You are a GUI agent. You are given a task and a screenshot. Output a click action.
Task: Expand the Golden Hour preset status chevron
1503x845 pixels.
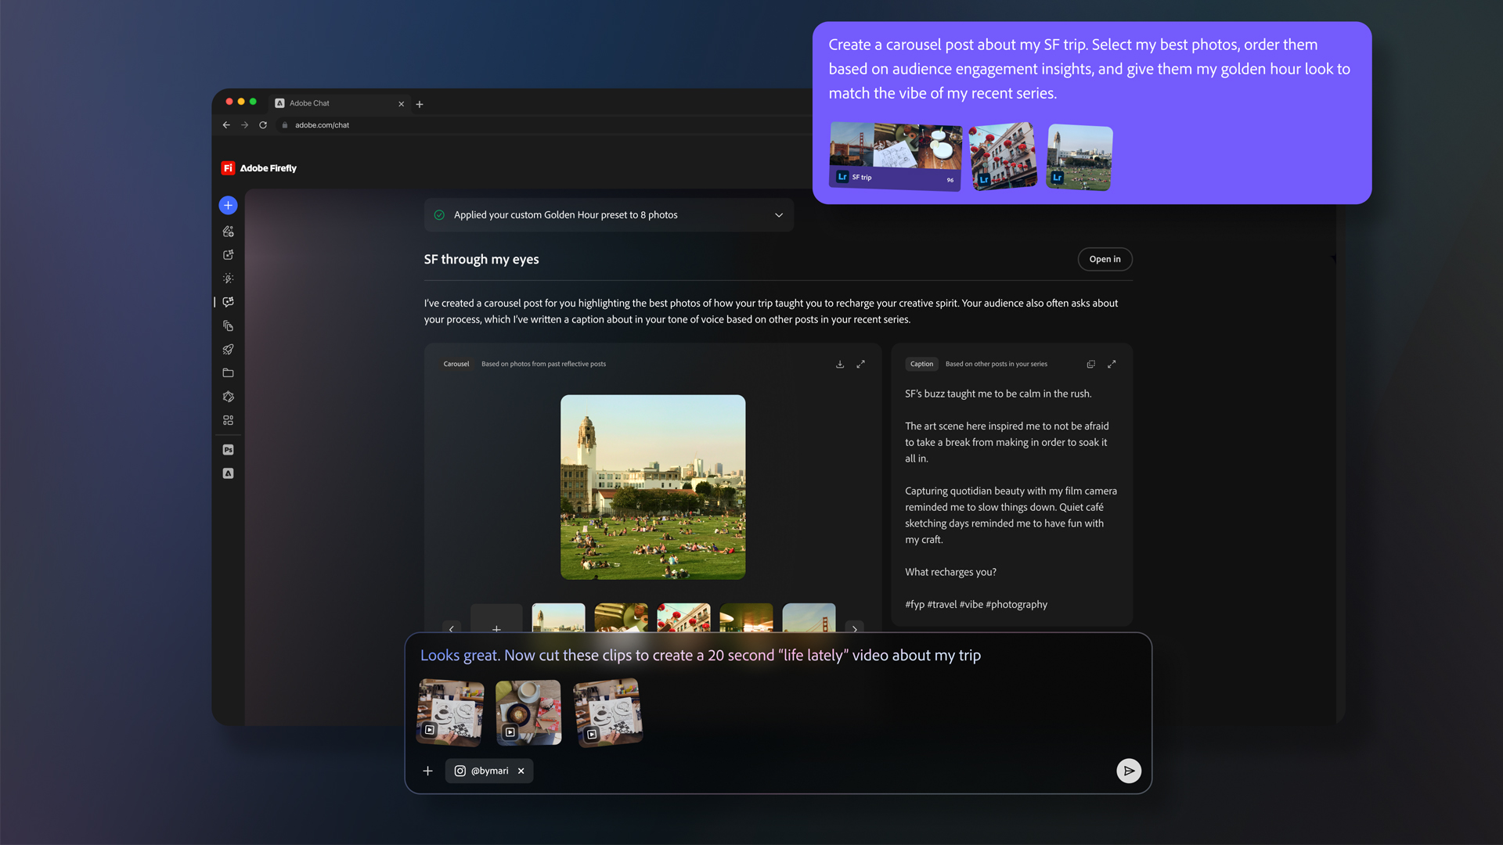(x=778, y=215)
